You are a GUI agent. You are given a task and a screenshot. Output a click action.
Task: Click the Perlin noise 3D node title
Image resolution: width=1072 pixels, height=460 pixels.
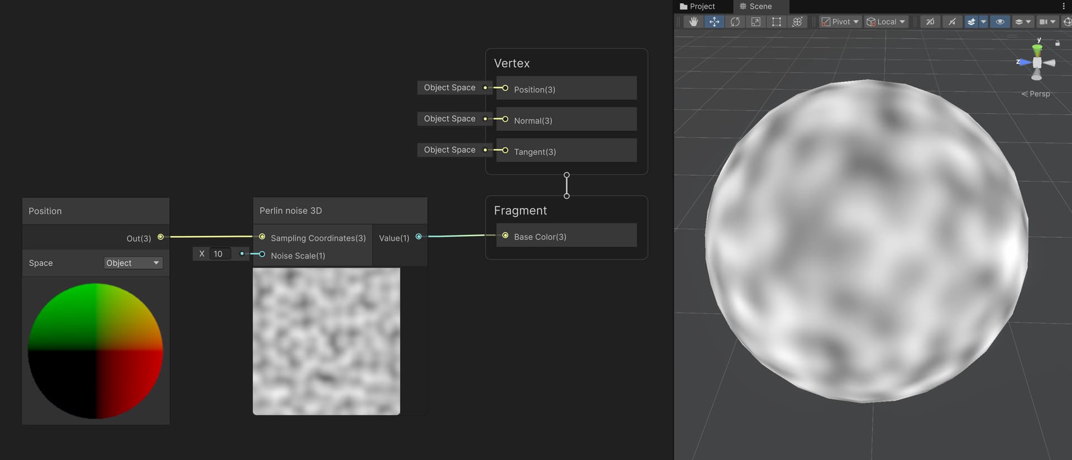[290, 210]
